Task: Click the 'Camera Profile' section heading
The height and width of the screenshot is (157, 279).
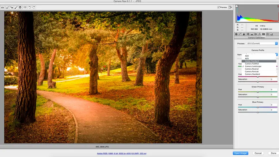Action: click(258, 50)
